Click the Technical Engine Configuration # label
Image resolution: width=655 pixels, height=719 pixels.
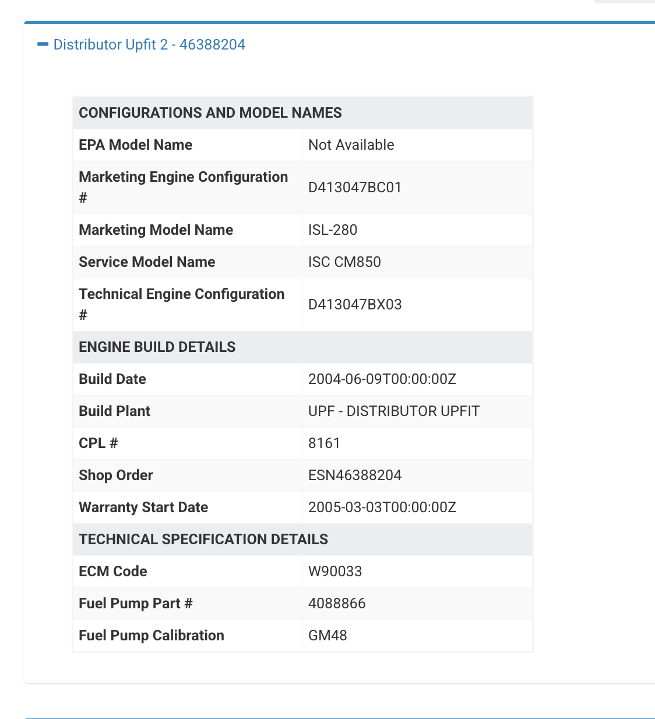182,305
